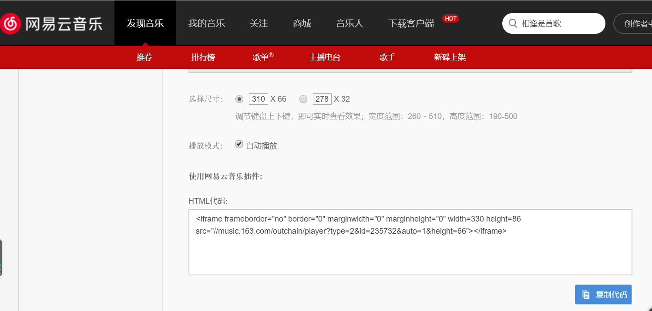652x311 pixels.
Task: Click inside the HTML代码 text area
Action: pos(410,242)
